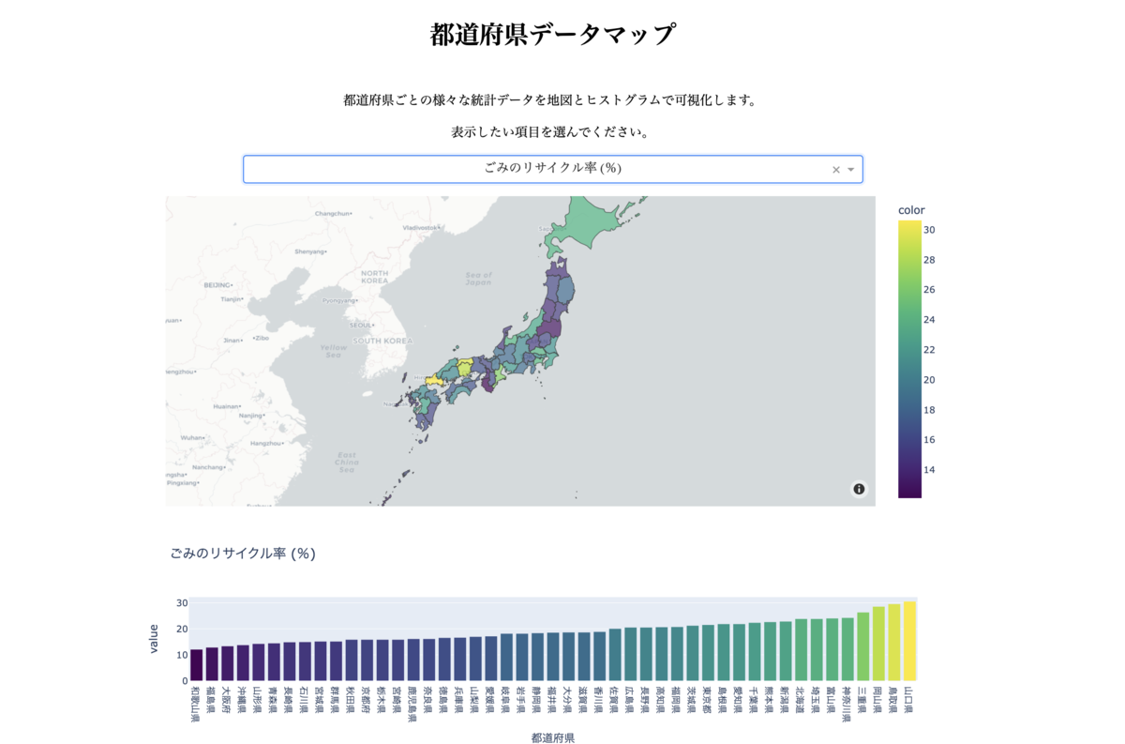Click the 奈良県 axis label
The image size is (1125, 744).
(428, 699)
